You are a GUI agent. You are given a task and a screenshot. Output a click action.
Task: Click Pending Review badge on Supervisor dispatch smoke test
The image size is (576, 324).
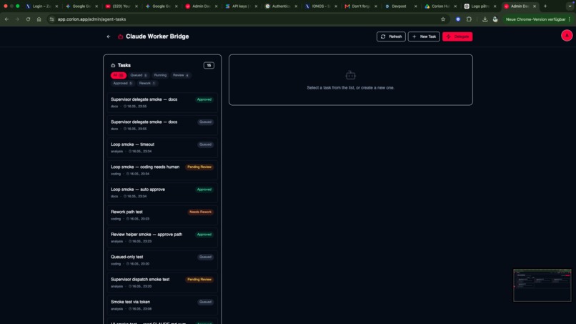[199, 280]
